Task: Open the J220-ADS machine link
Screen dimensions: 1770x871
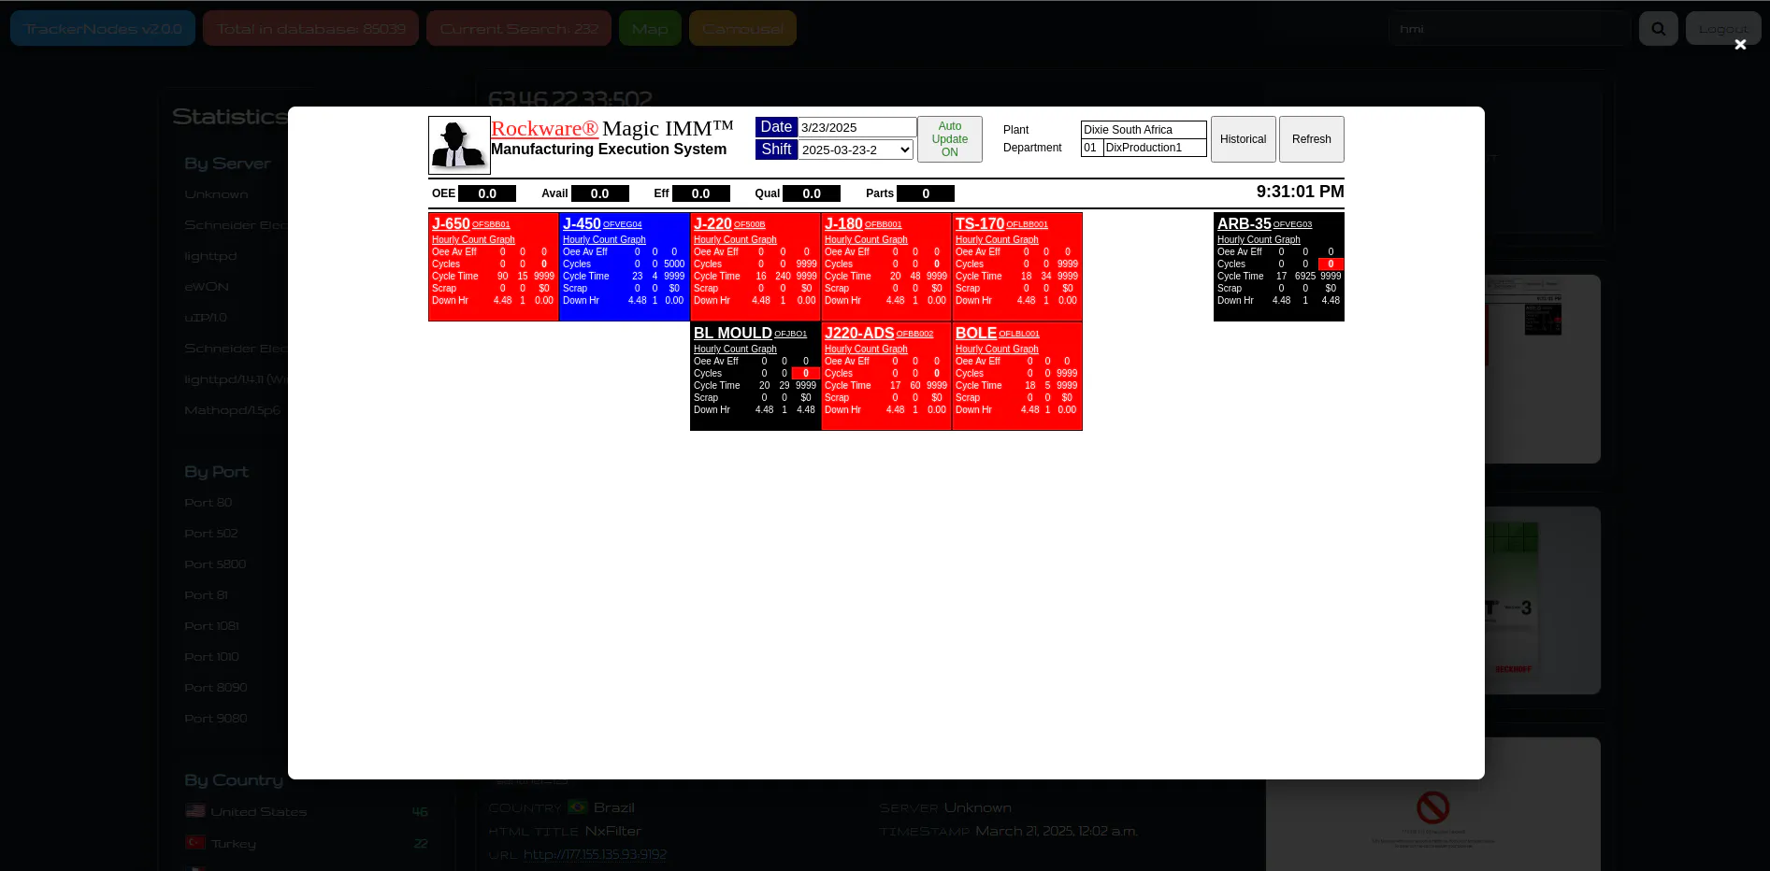Action: coord(859,334)
